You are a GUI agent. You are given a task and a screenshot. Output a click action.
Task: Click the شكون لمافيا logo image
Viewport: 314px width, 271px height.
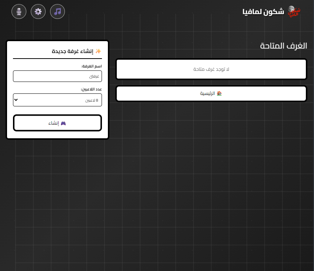pos(294,11)
